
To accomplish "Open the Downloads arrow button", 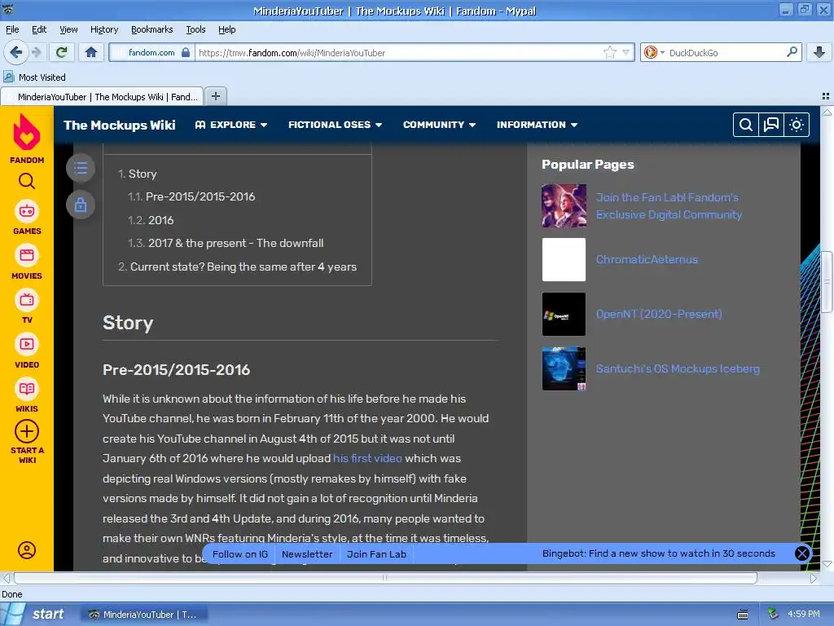I will [819, 52].
